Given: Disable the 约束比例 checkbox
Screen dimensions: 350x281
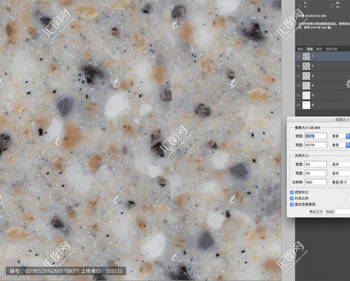Looking at the screenshot, I should [x=292, y=198].
